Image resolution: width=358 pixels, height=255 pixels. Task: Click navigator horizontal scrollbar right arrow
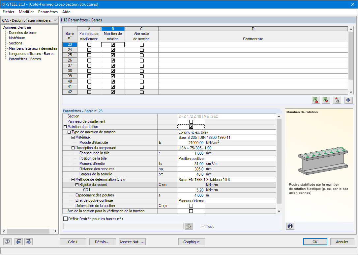point(55,231)
